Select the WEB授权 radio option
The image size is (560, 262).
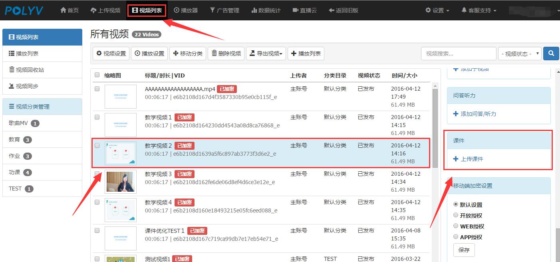click(x=456, y=226)
